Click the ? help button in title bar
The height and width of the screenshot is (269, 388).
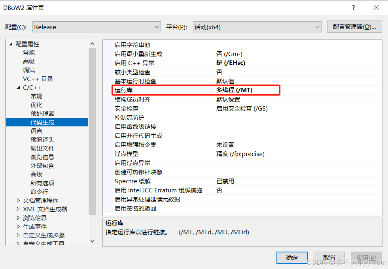click(x=354, y=8)
